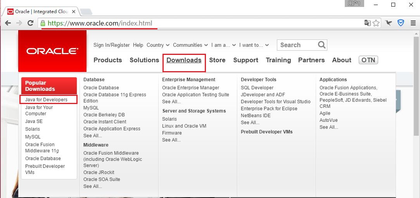Select Java for Your Computer
420x198 pixels.
39,111
